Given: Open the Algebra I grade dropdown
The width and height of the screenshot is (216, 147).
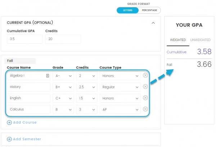Looking at the screenshot, I should pos(63,76).
